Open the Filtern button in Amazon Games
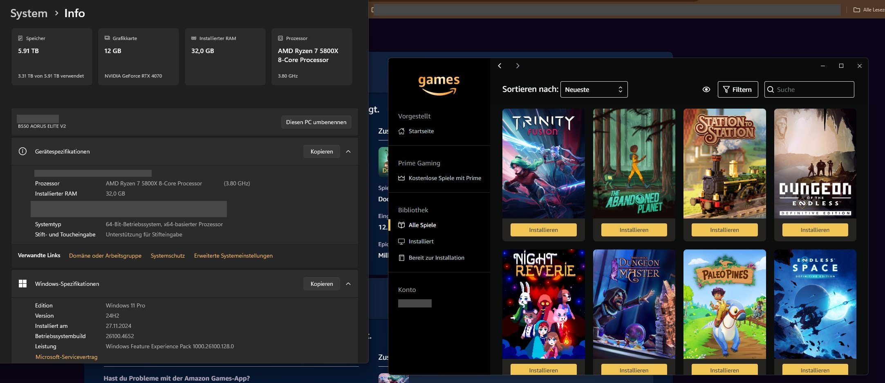 (738, 89)
